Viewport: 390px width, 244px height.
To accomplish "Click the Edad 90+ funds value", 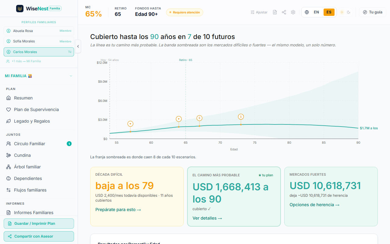I will (147, 14).
